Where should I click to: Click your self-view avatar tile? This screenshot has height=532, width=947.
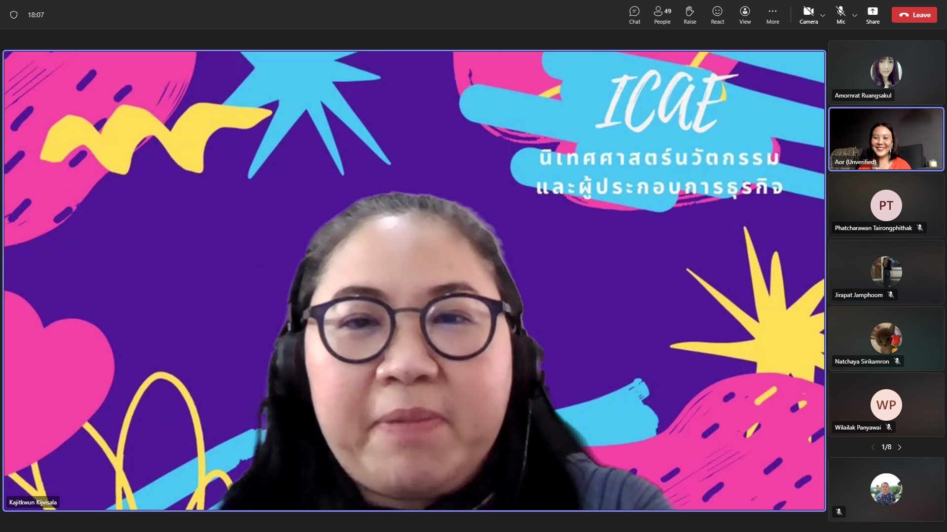886,489
